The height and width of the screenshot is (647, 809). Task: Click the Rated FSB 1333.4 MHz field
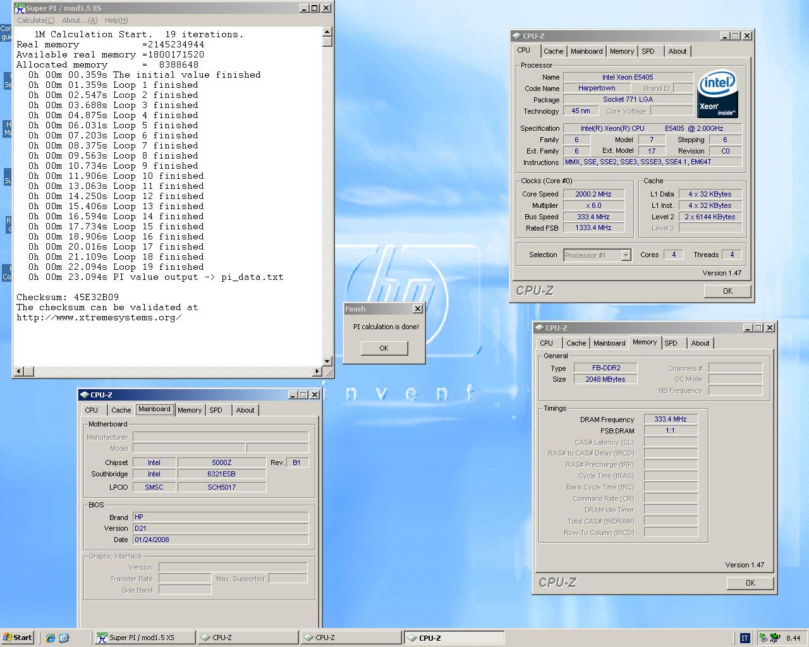click(x=593, y=227)
